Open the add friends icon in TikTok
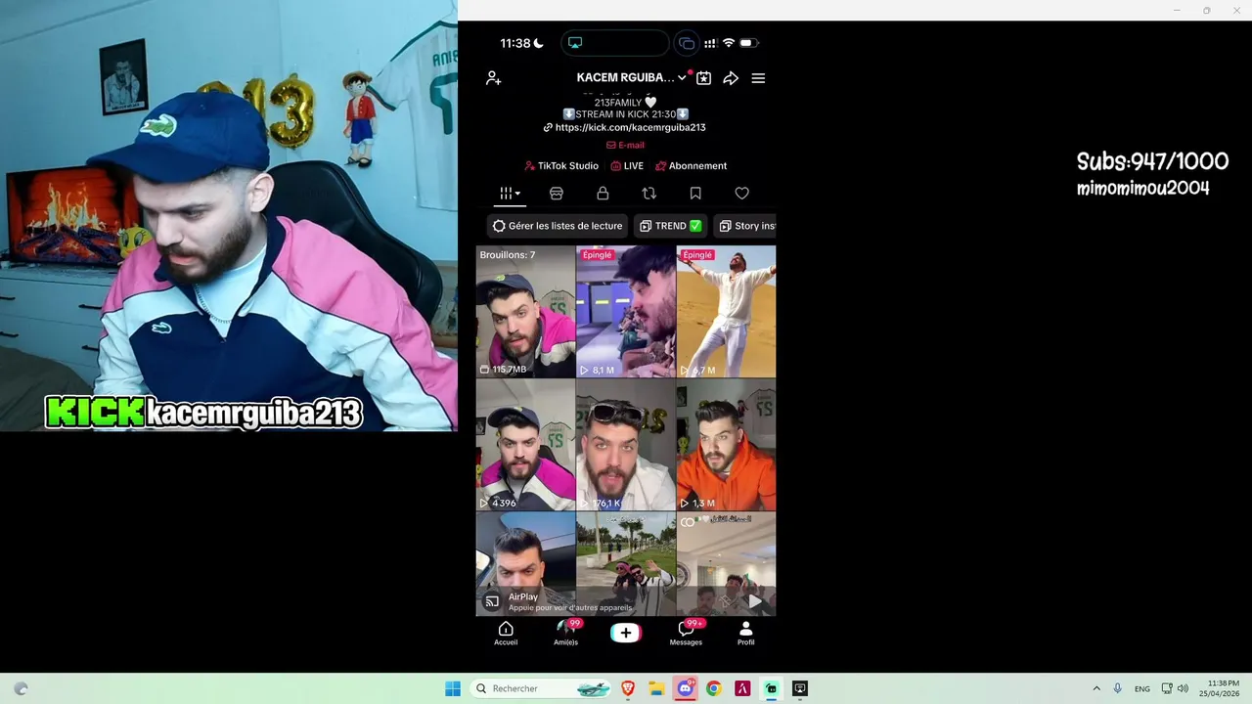Screen dimensions: 1252x704 [x=494, y=78]
